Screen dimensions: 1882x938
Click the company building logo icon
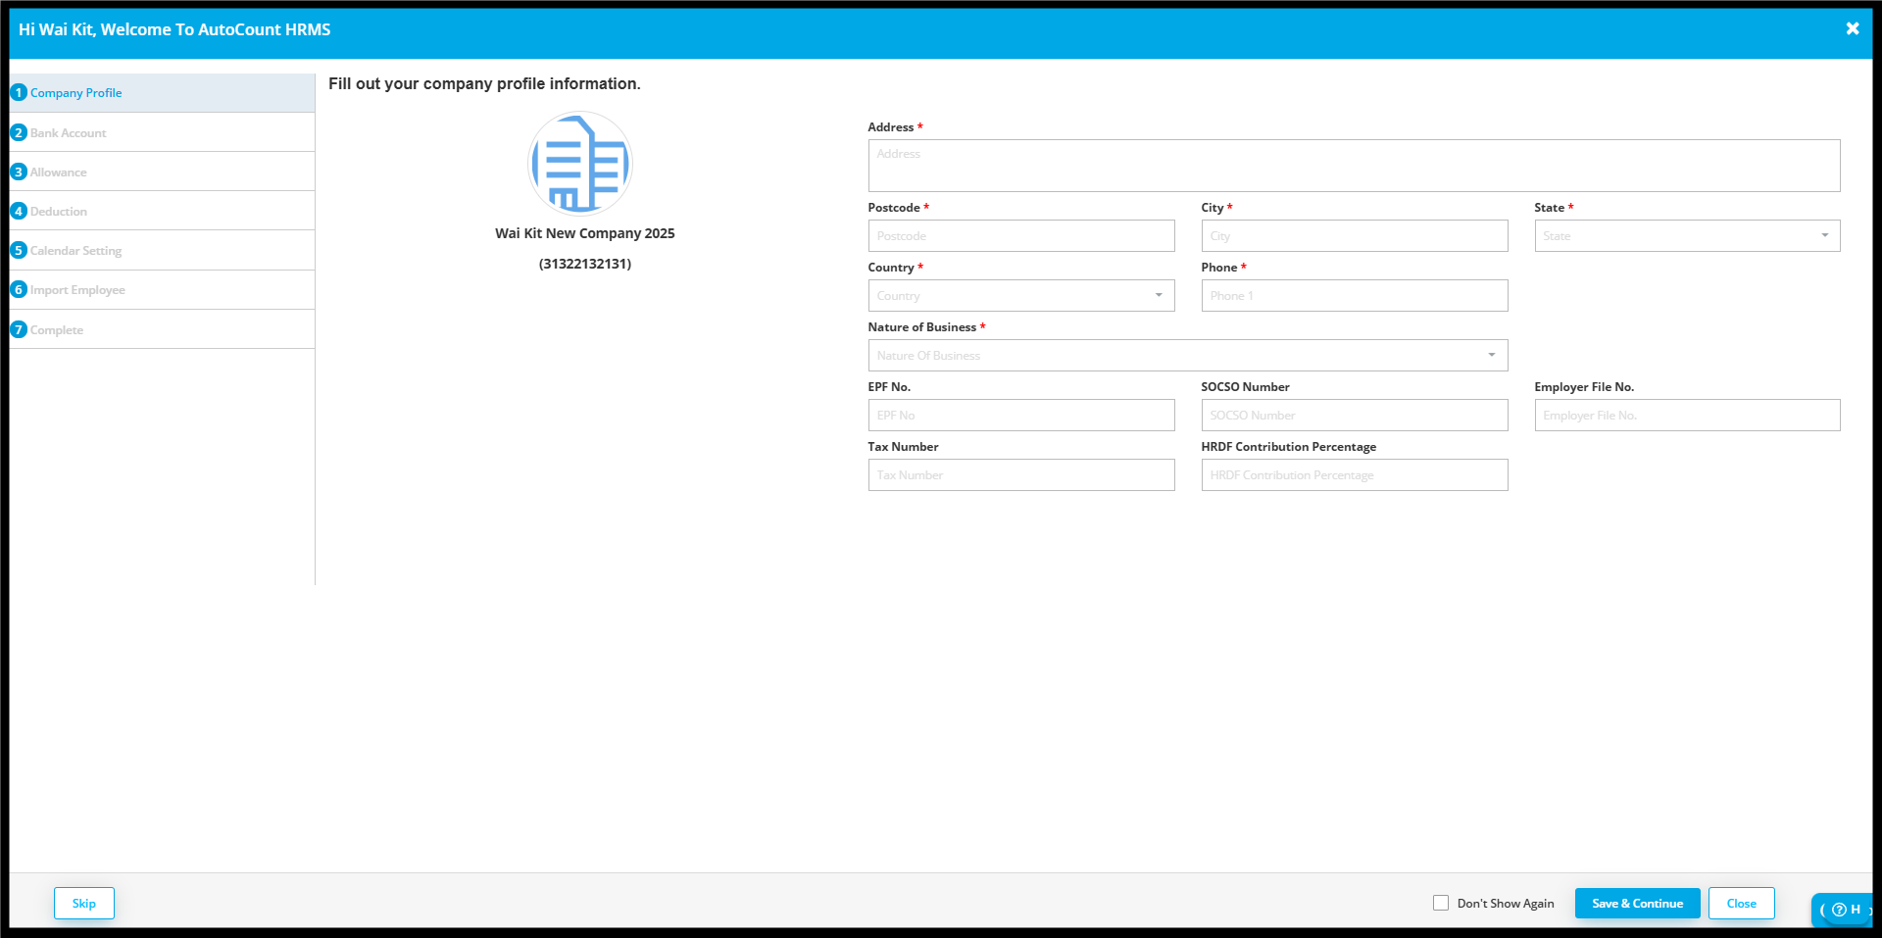[580, 163]
